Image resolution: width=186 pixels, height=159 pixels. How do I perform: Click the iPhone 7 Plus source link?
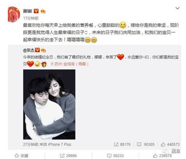click(x=60, y=144)
